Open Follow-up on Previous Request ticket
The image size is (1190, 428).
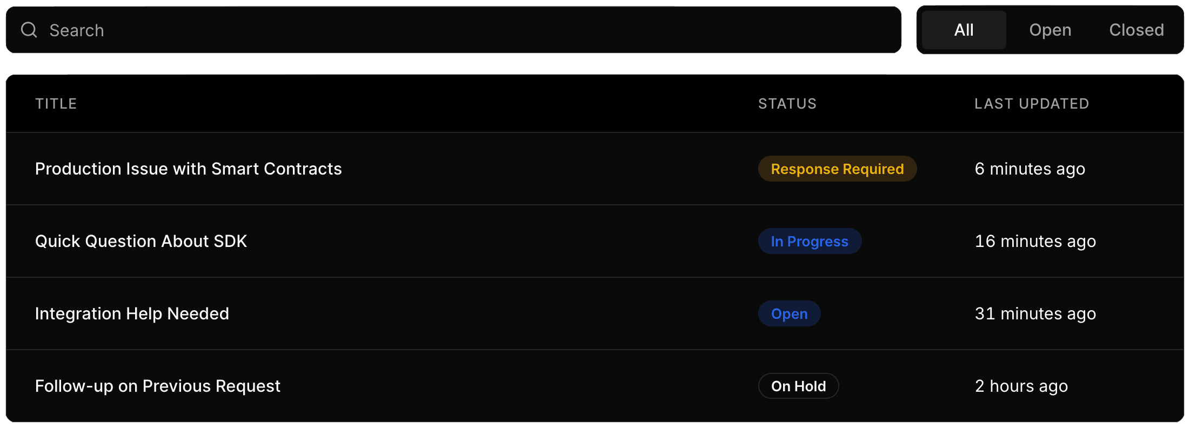(158, 386)
